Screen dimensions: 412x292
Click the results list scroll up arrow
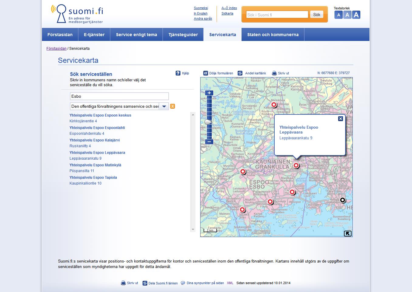(193, 115)
